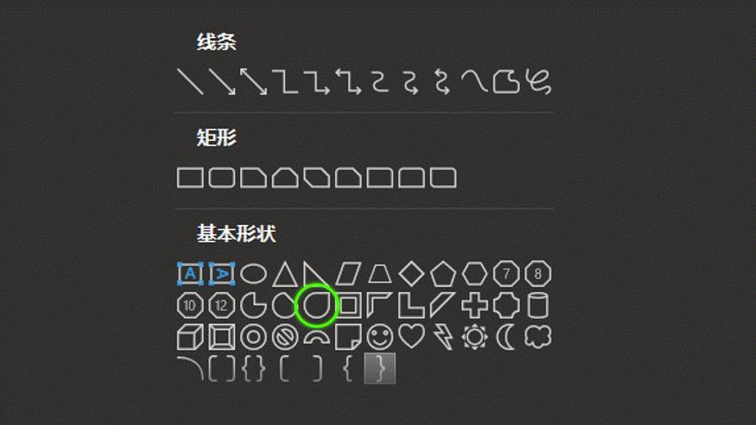Select the dodecagon shape labeled 12

[222, 305]
